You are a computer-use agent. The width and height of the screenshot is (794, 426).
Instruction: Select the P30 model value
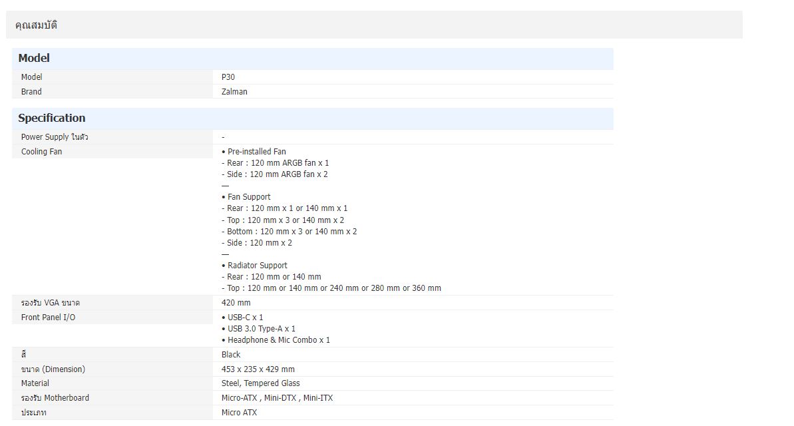(x=228, y=77)
